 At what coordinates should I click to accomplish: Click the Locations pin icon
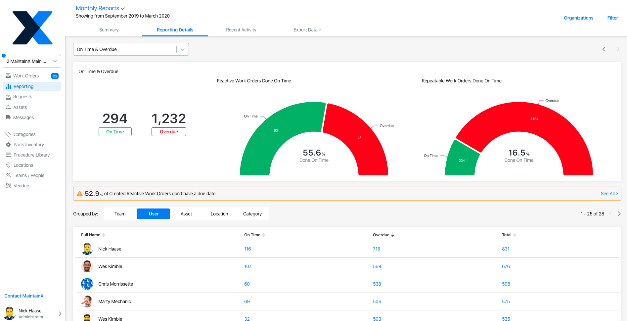[x=8, y=165]
